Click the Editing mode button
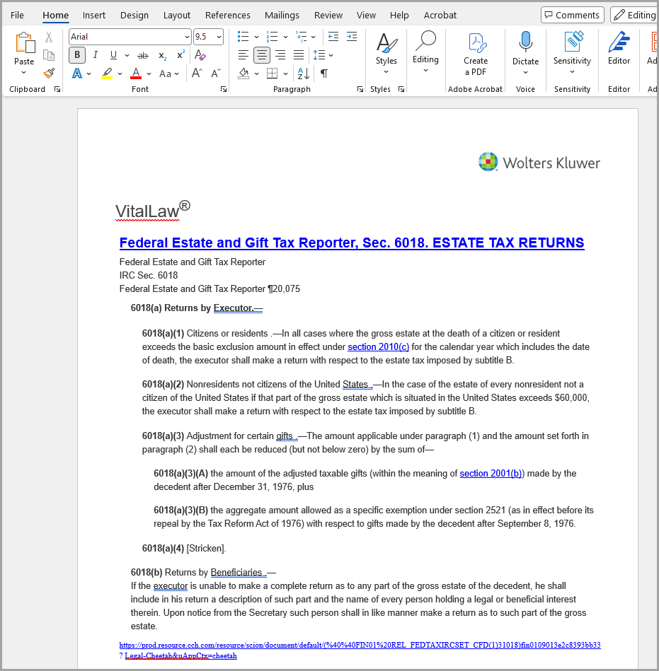 [634, 15]
